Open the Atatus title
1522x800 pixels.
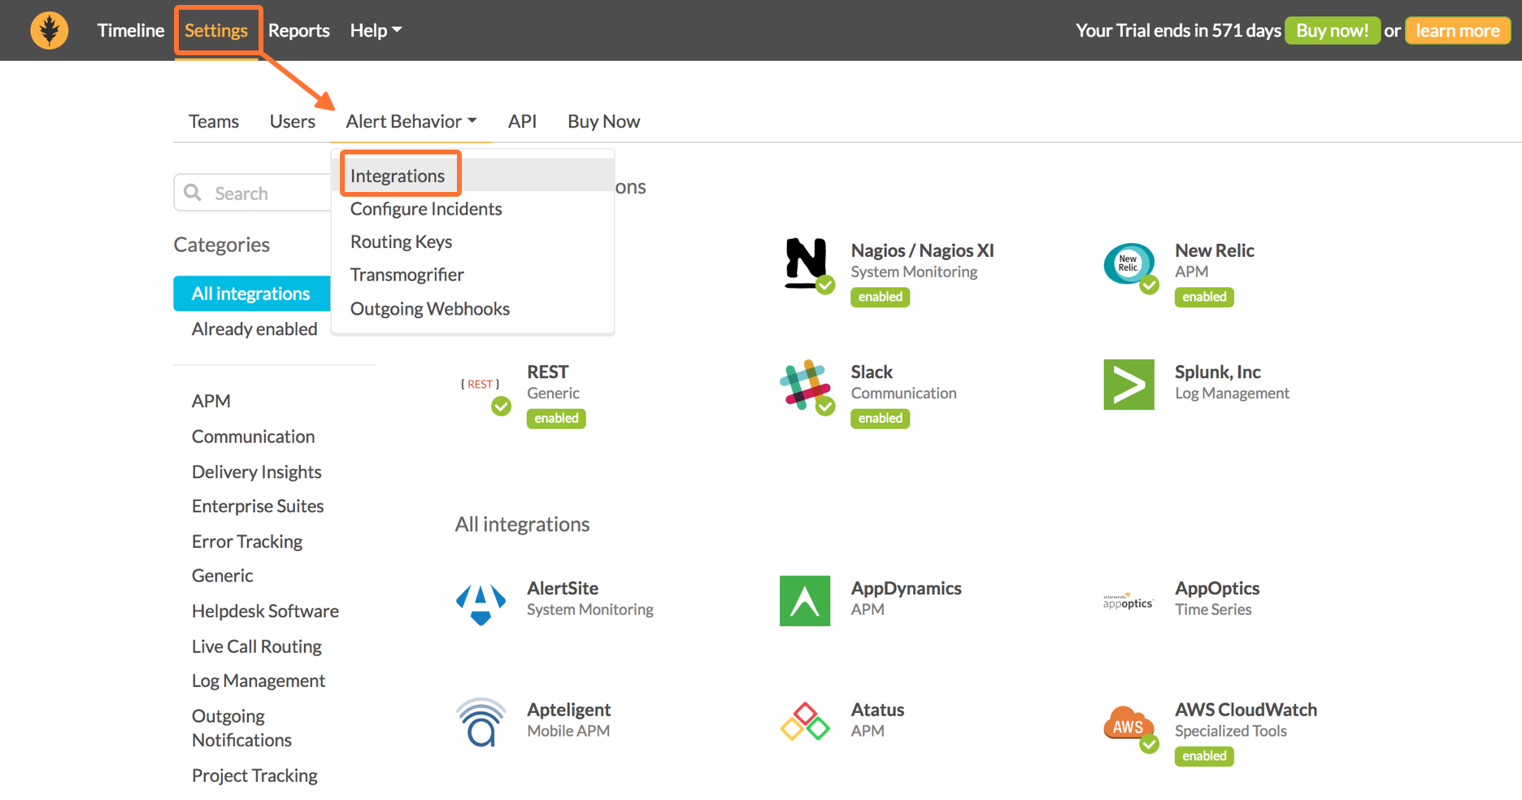[x=877, y=710]
